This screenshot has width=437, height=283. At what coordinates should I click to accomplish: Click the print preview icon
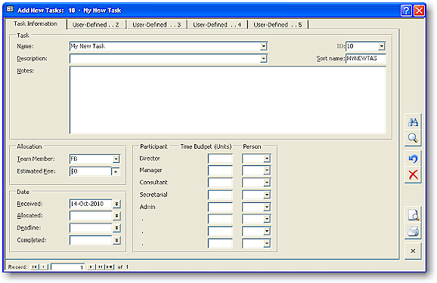[x=413, y=214]
